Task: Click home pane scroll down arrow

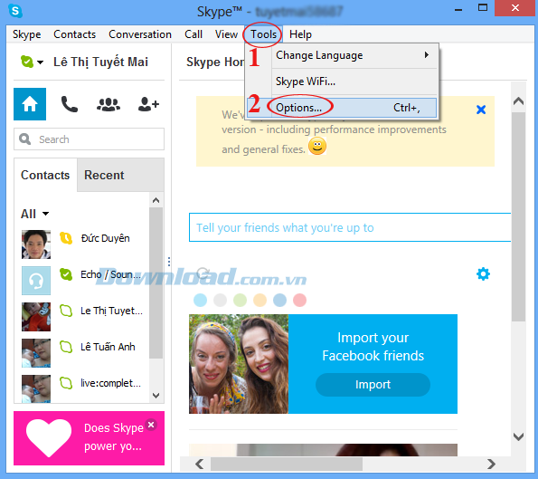Action: (x=518, y=436)
